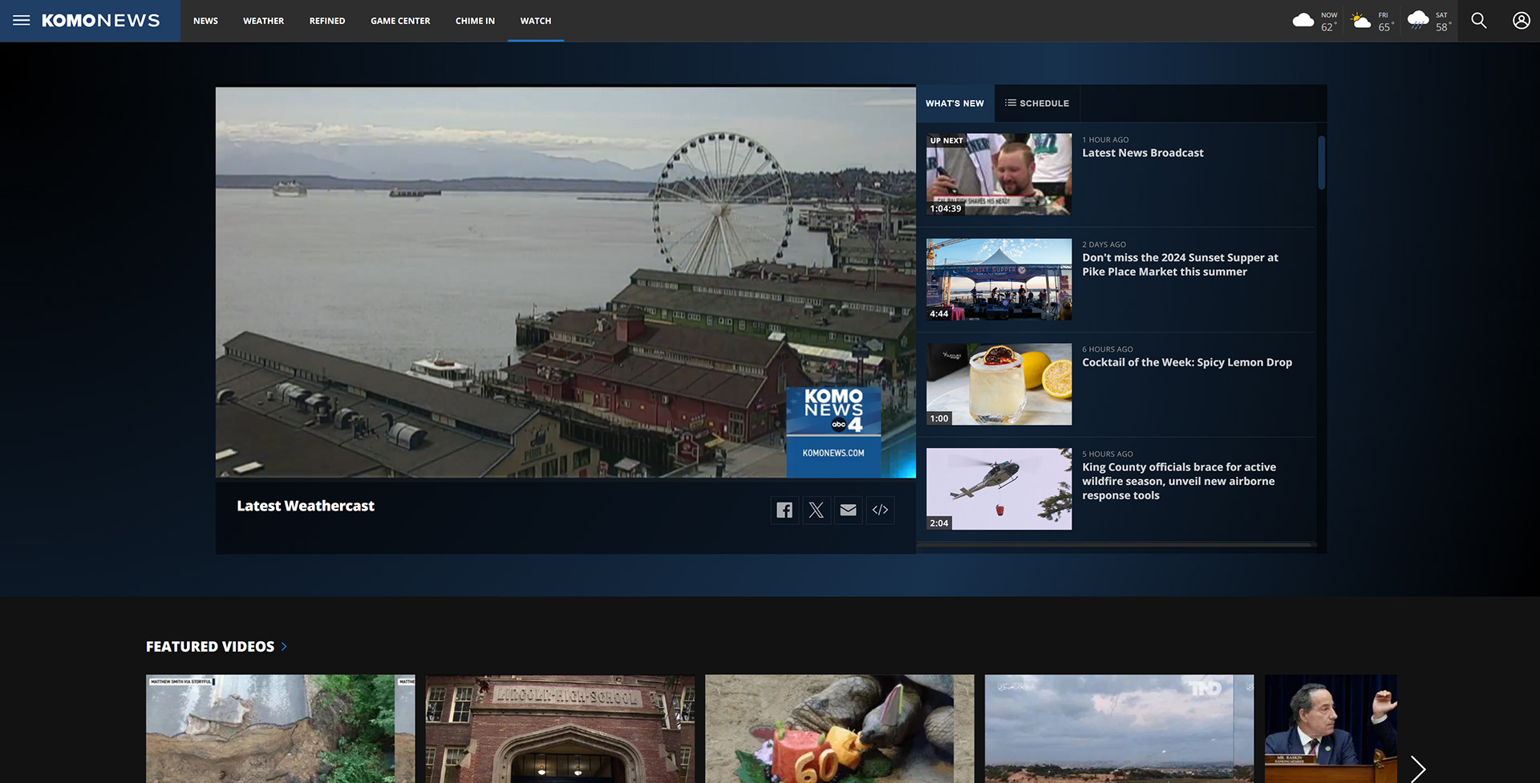Image resolution: width=1540 pixels, height=783 pixels.
Task: Open the Mr. Raskin hearing featured video
Action: [1331, 729]
